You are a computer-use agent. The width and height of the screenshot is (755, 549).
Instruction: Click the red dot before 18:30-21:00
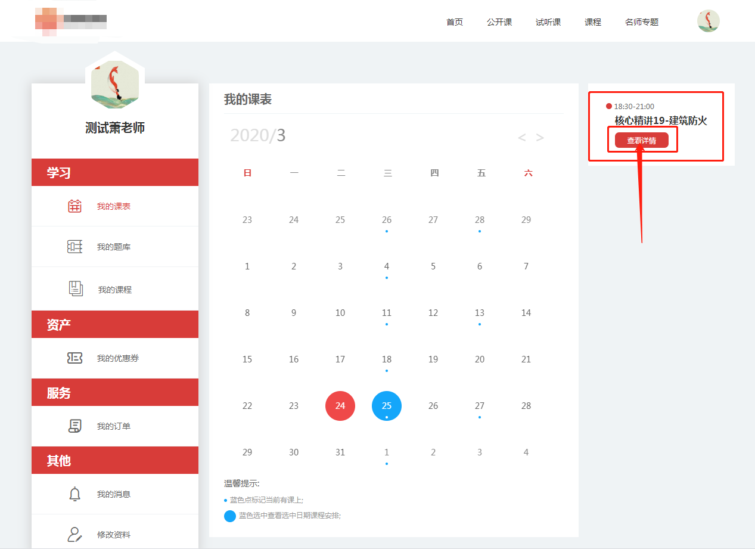(608, 106)
